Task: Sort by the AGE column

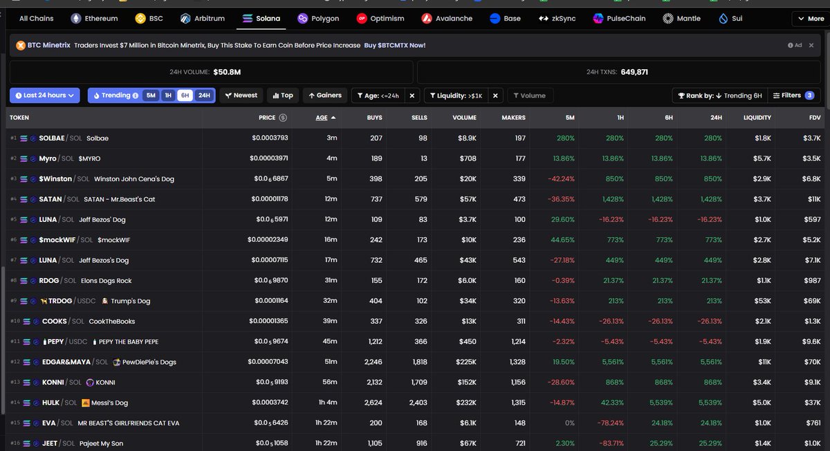Action: click(326, 118)
